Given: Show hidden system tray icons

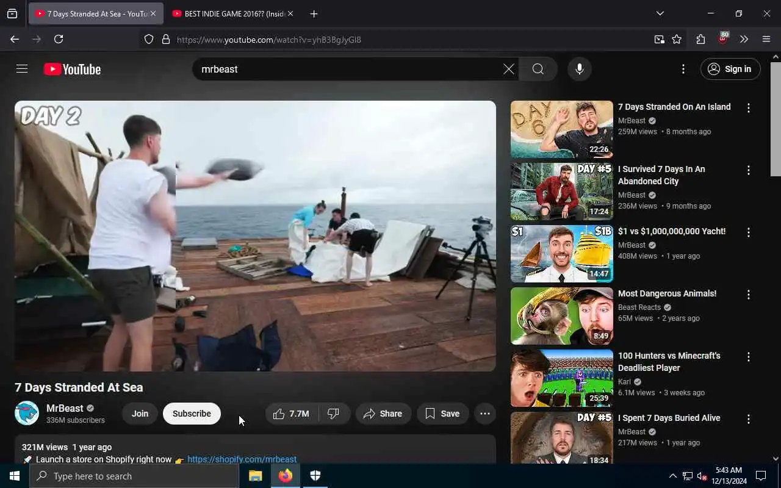Looking at the screenshot, I should click(672, 476).
